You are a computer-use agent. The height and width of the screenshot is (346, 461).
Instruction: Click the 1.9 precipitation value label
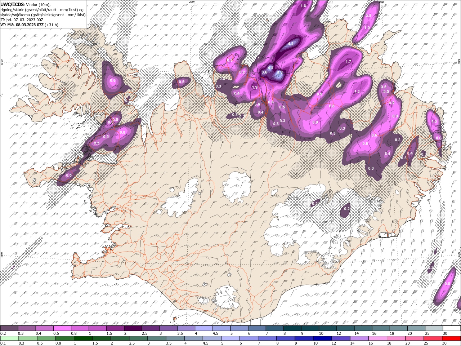tap(255, 87)
